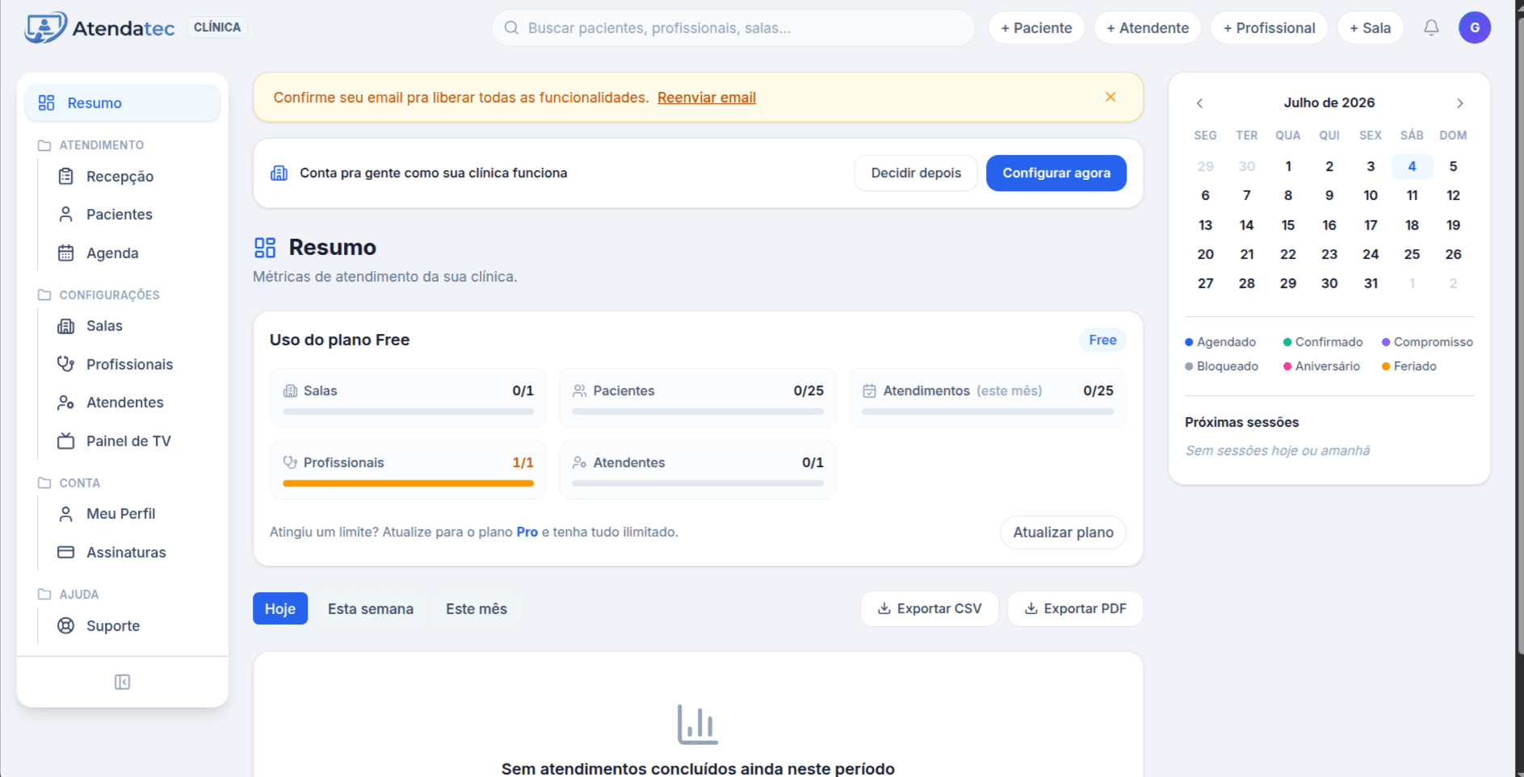Open the user avatar G menu

point(1475,27)
